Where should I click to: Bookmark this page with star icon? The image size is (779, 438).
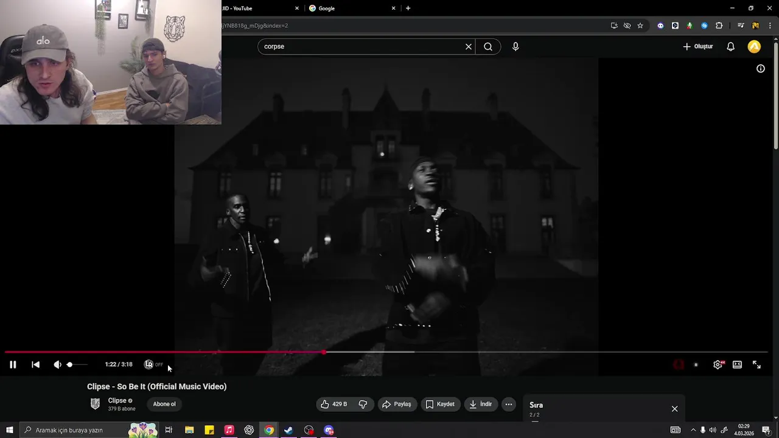640,26
